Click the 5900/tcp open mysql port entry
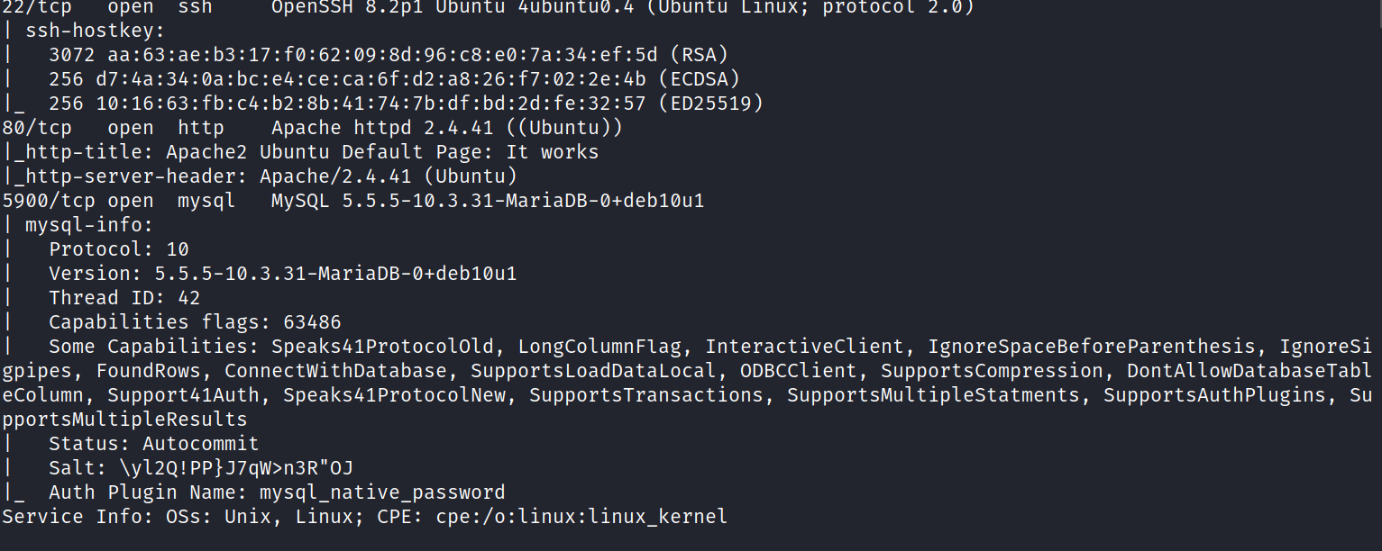The height and width of the screenshot is (551, 1382). click(119, 201)
